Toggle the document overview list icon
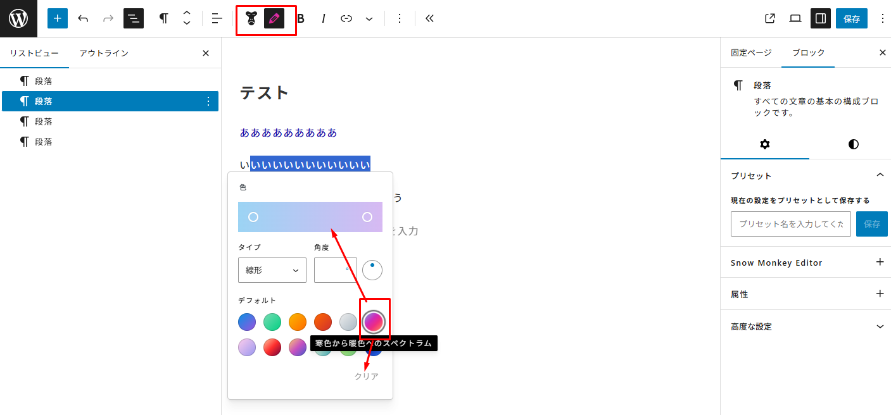 pos(134,18)
